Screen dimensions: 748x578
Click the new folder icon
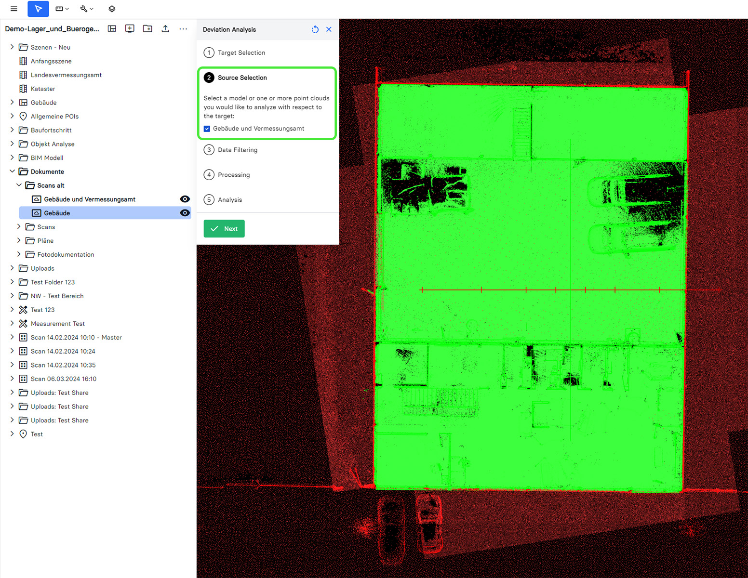click(147, 29)
